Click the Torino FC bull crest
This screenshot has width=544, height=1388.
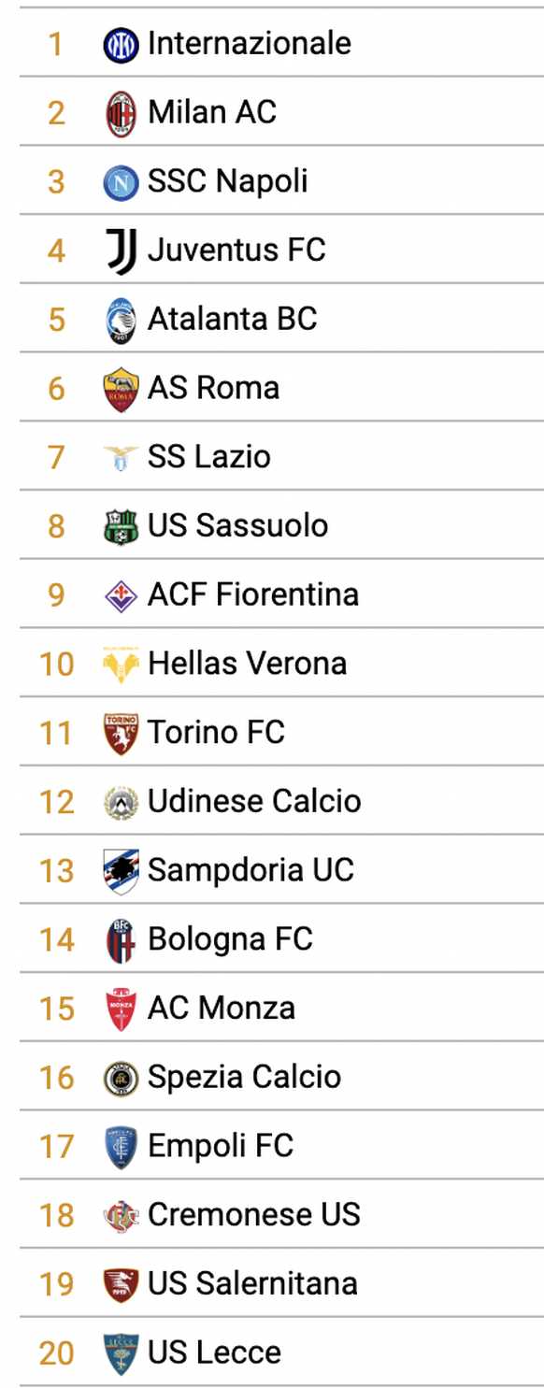[x=121, y=734]
